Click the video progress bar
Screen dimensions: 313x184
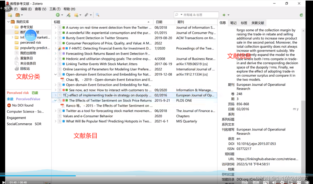coord(156,176)
